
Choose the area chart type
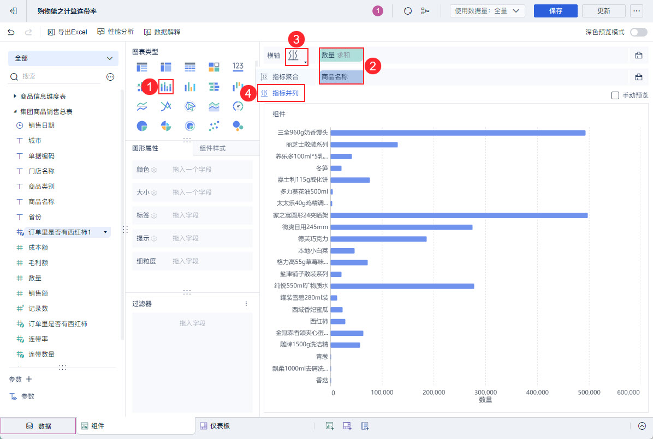tap(214, 106)
